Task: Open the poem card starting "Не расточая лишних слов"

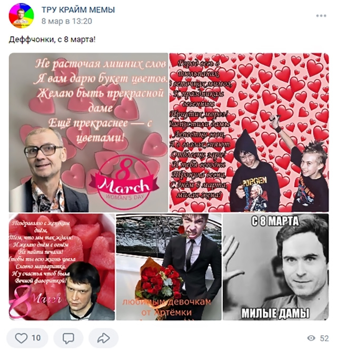Action: click(88, 132)
